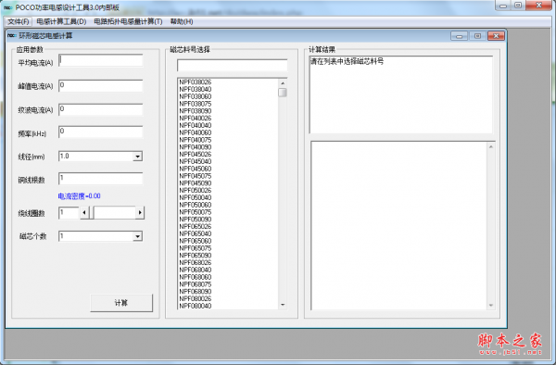Select NPF045060 in the core list

196,169
